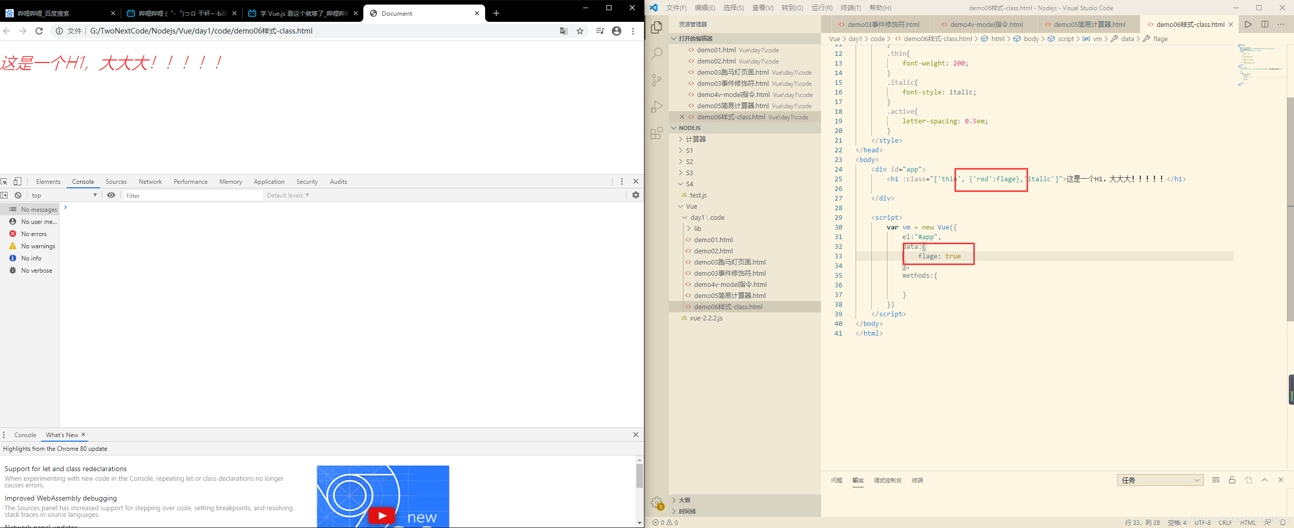Open new Chrome tab with plus
The image size is (1294, 528).
click(496, 13)
